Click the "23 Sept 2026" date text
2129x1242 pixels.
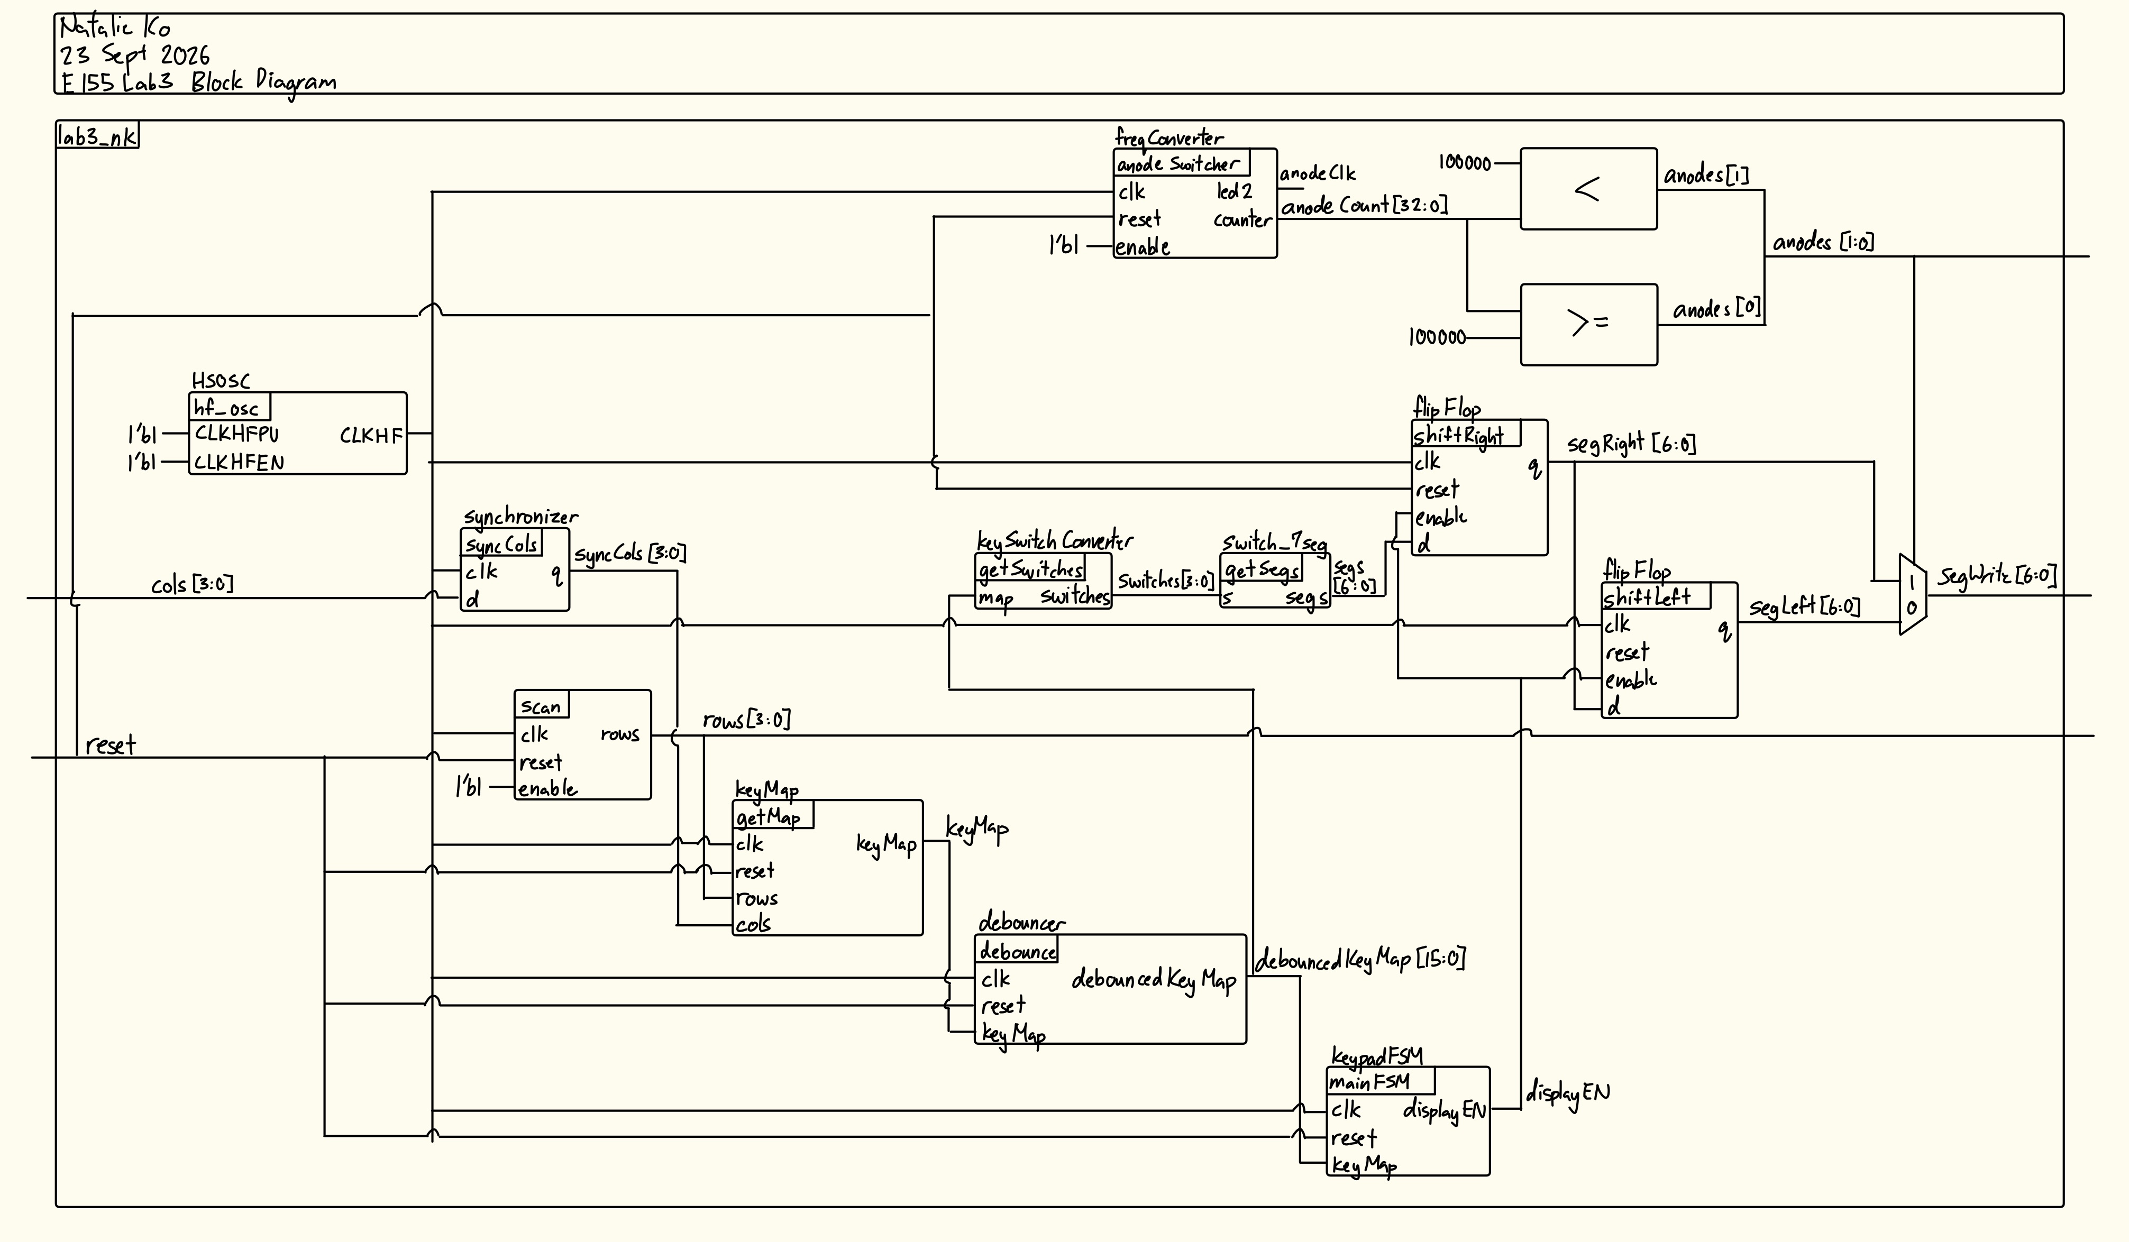134,55
